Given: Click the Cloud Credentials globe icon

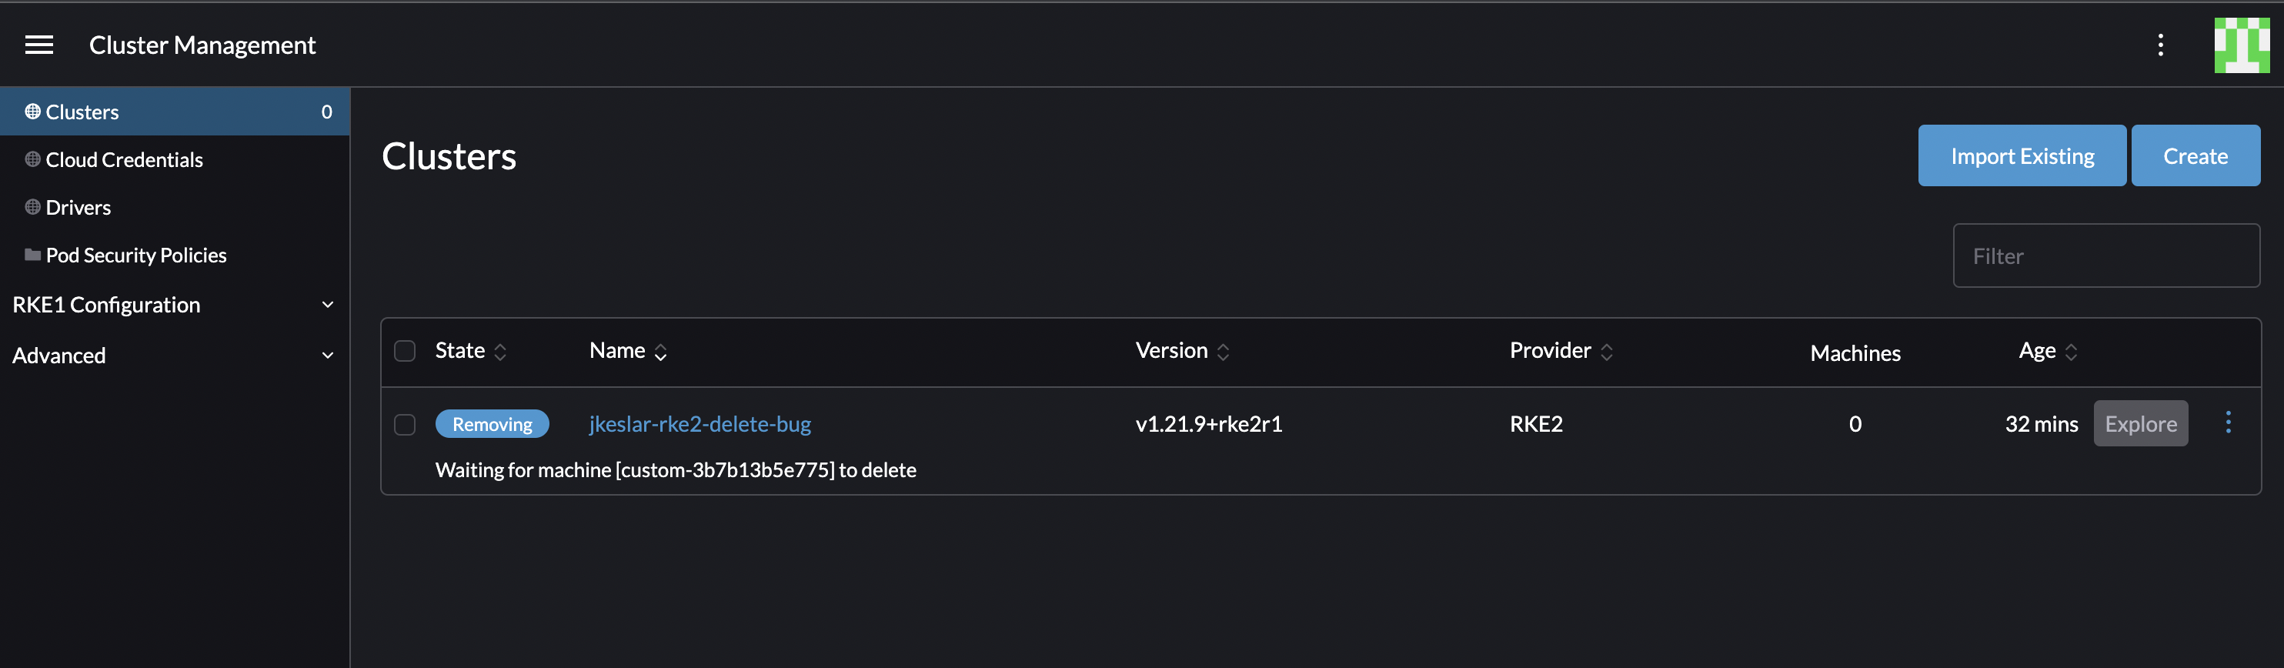Looking at the screenshot, I should pyautogui.click(x=31, y=159).
